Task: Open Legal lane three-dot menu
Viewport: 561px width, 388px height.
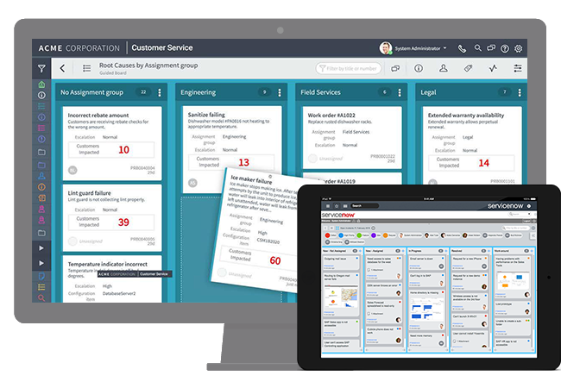Action: 520,92
